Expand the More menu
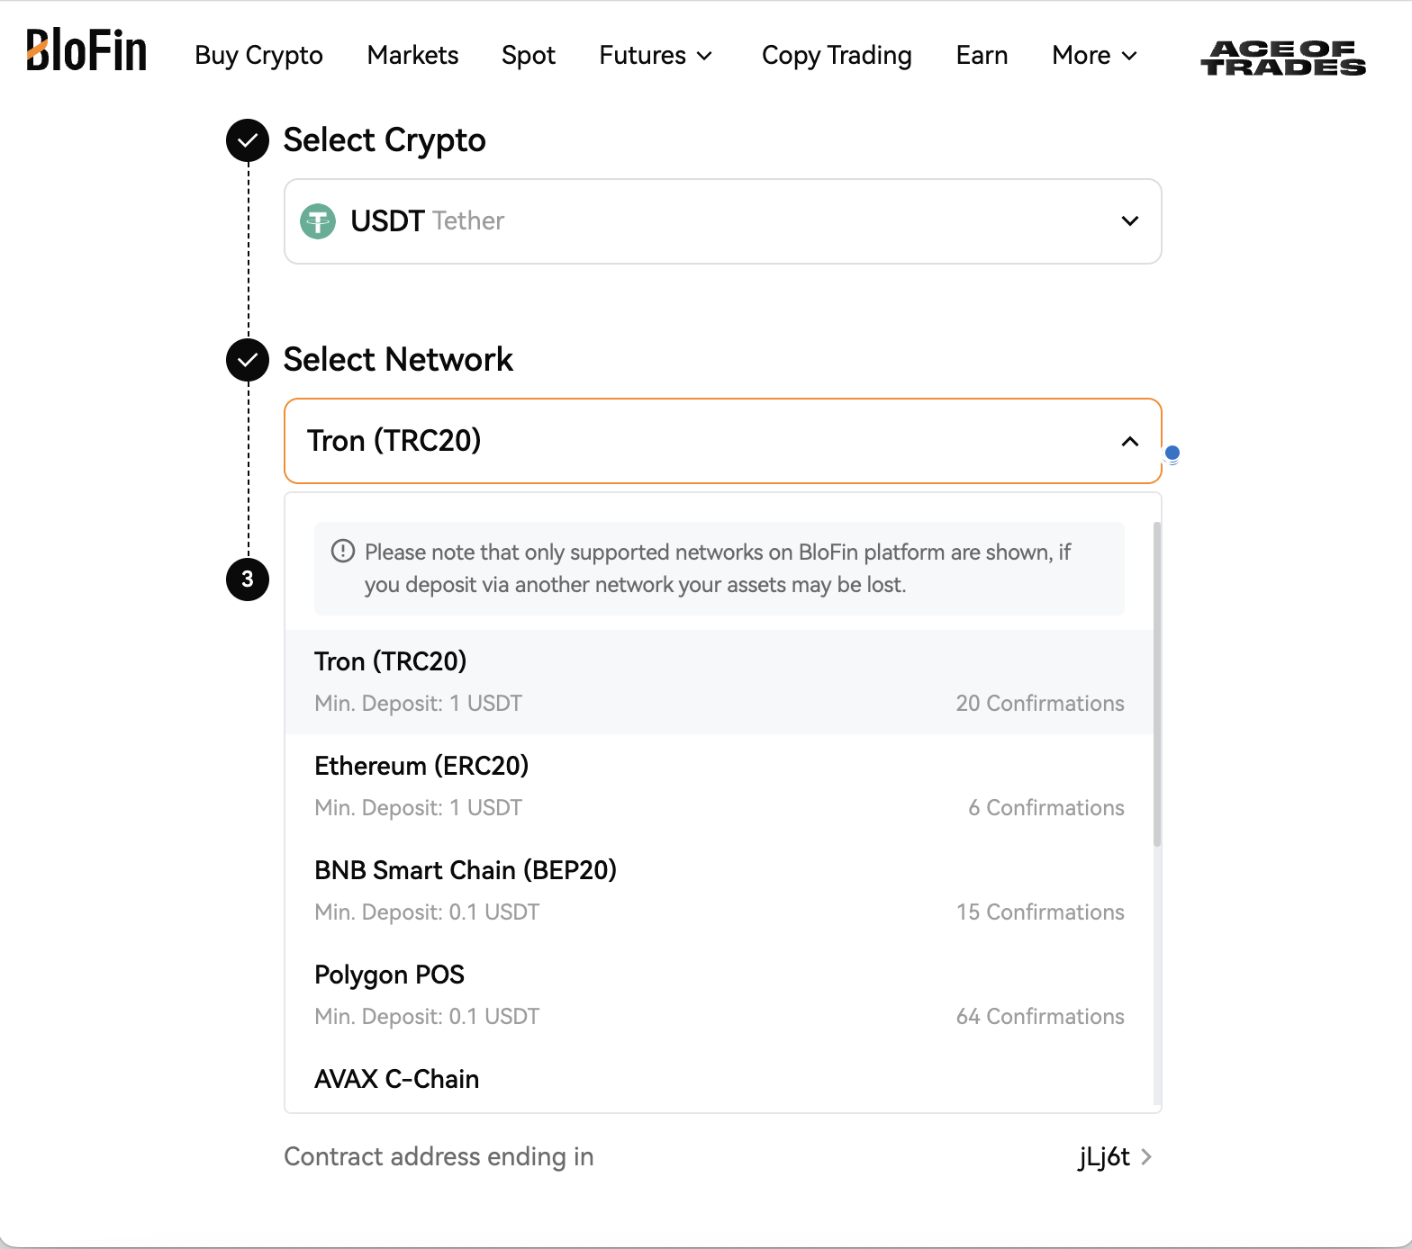 (x=1094, y=55)
